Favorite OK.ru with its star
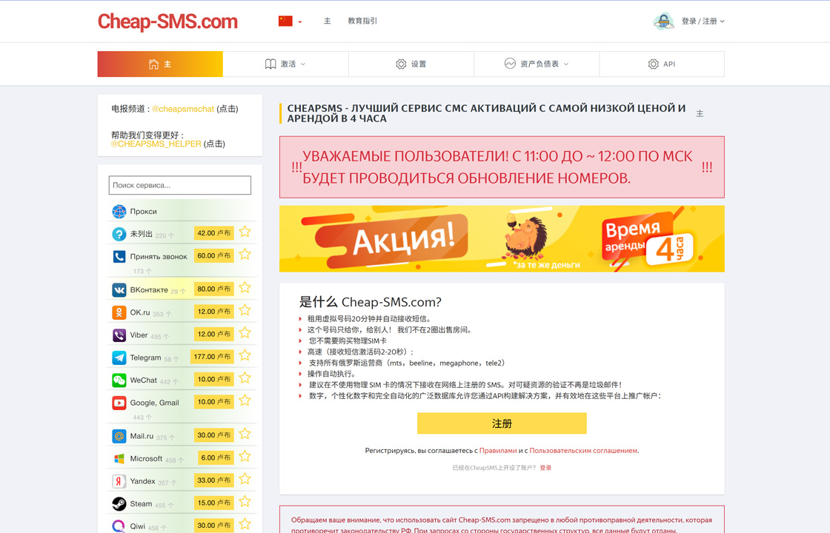Viewport: 830px width, 533px height. pyautogui.click(x=245, y=310)
